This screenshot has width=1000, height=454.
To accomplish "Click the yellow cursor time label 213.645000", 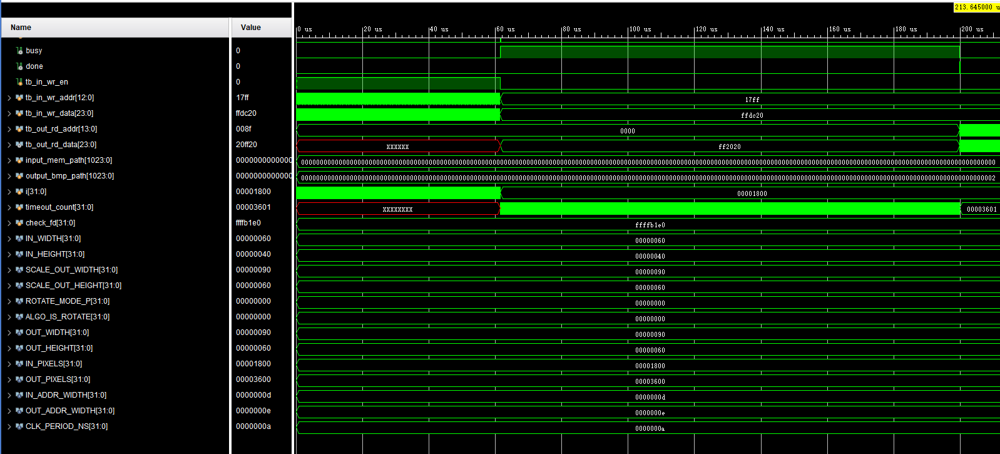I will (x=977, y=7).
